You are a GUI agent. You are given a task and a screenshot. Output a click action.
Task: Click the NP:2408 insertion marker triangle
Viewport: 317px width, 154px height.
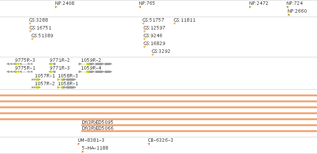pyautogui.click(x=56, y=7)
